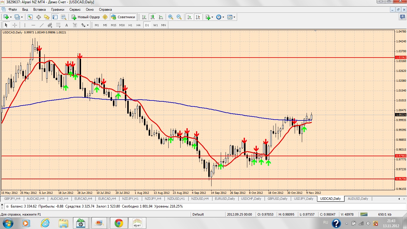Draw a horizontal line tool
This screenshot has width=407, height=229.
[x=33, y=25]
